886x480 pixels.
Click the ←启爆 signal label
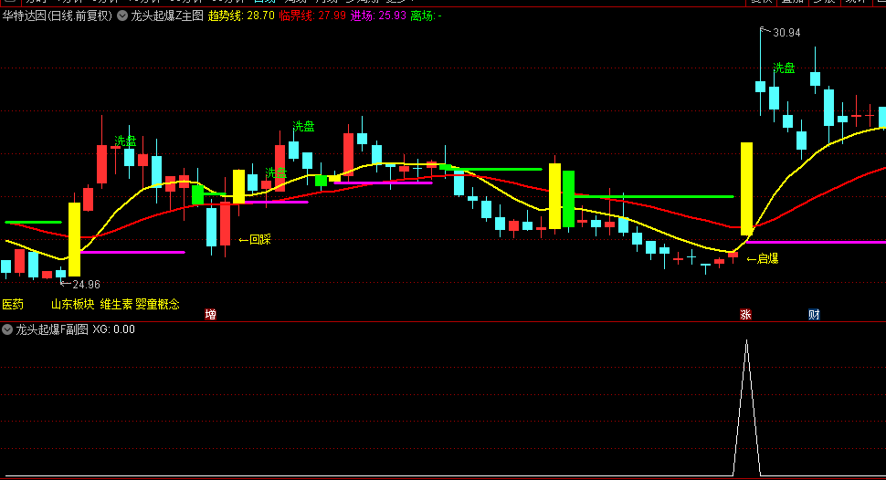[763, 258]
